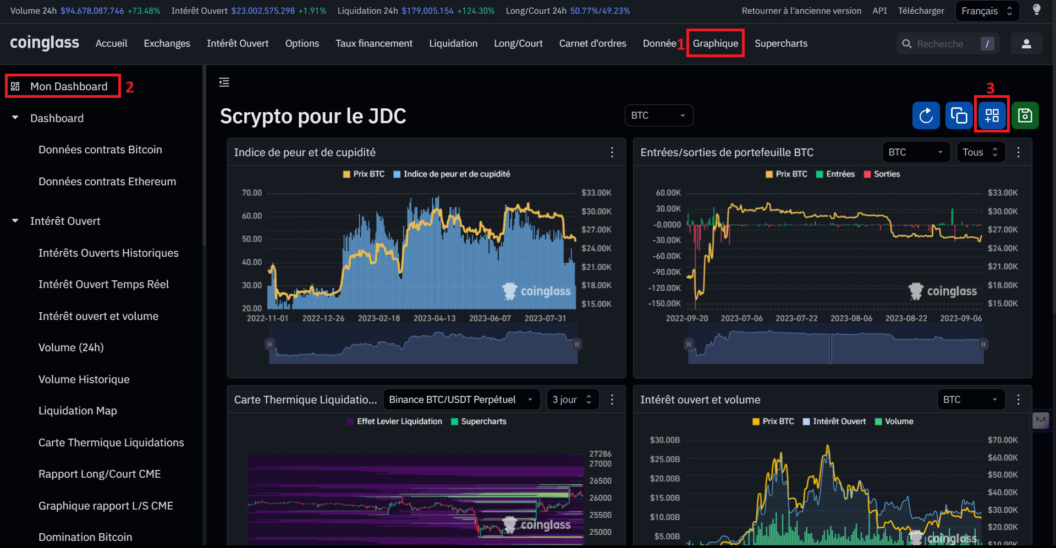1056x548 pixels.
Task: Select Mon Dashboard in sidebar
Action: click(69, 86)
